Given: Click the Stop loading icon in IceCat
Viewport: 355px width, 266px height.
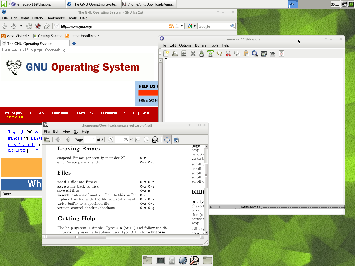Looking at the screenshot, I should tap(38, 26).
